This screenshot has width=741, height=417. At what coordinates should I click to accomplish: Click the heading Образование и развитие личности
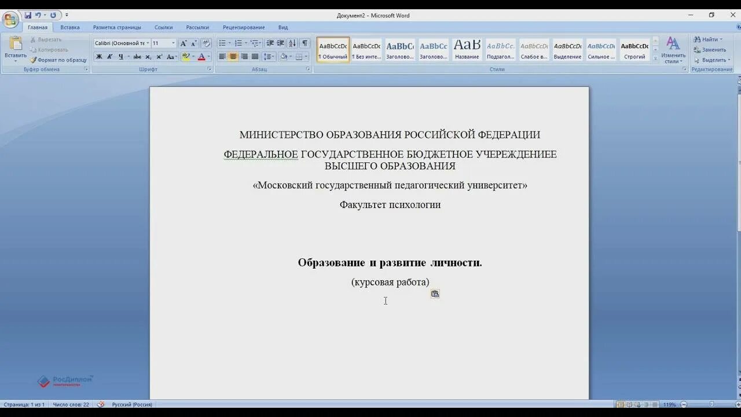pyautogui.click(x=390, y=262)
